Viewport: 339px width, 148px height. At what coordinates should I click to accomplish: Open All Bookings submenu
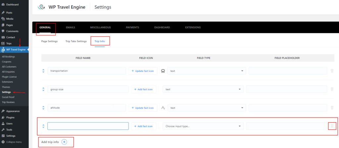tap(8, 56)
